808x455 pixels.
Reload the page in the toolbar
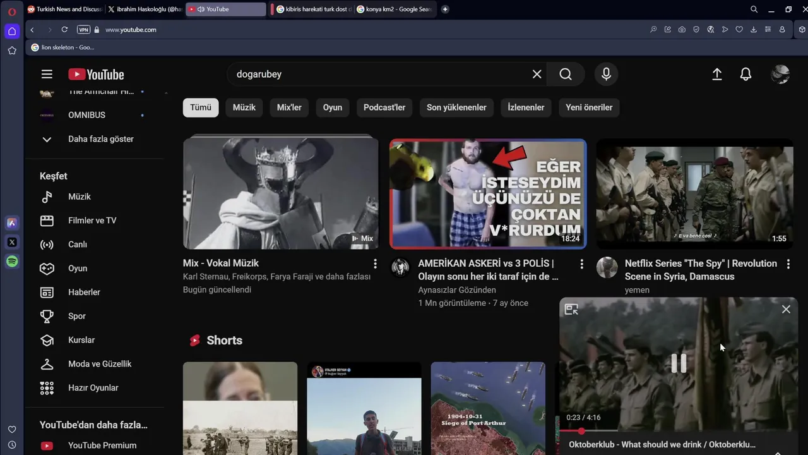(x=64, y=30)
